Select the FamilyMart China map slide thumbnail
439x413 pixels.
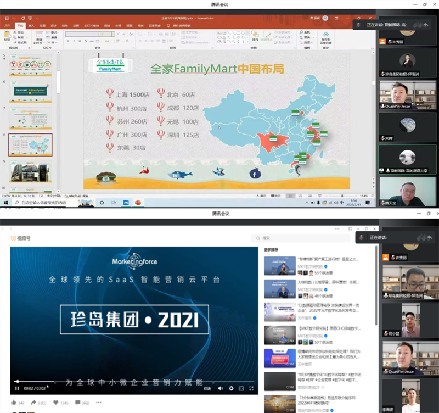(30, 145)
